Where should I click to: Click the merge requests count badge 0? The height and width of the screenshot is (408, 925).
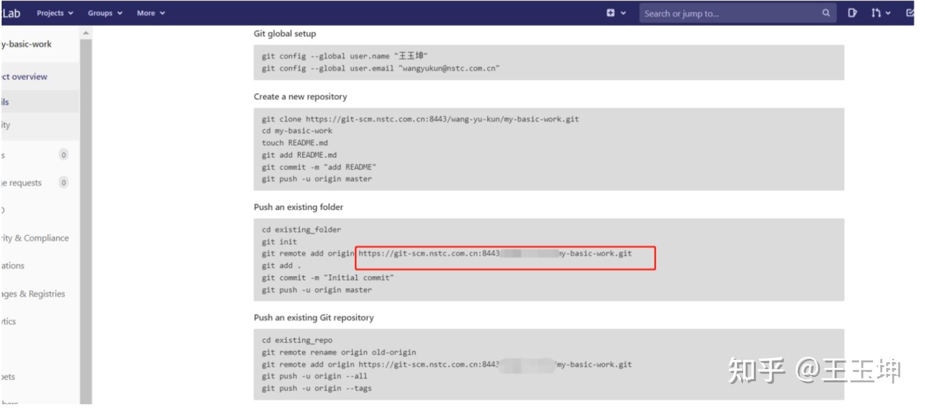click(64, 183)
